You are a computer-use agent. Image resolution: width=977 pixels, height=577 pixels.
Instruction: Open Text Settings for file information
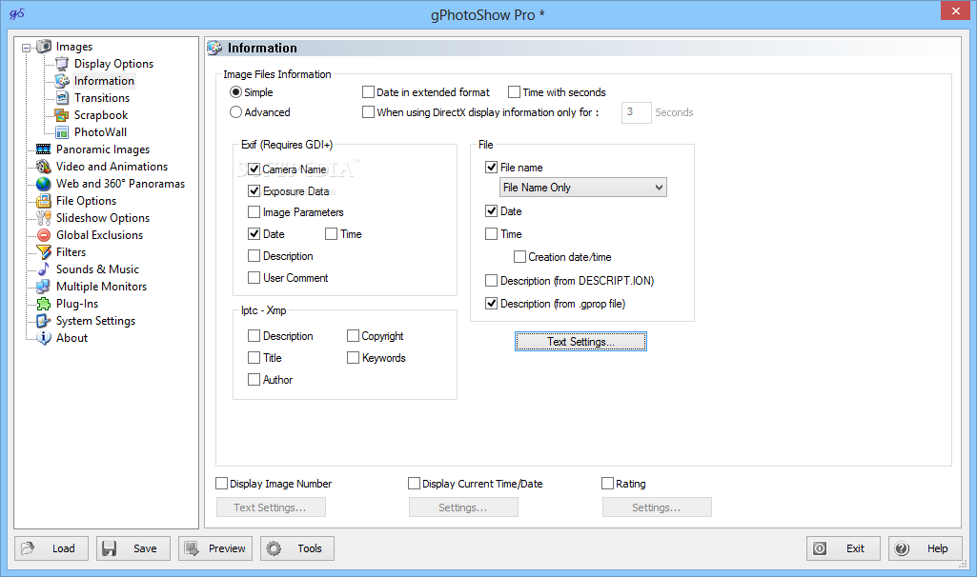click(580, 341)
